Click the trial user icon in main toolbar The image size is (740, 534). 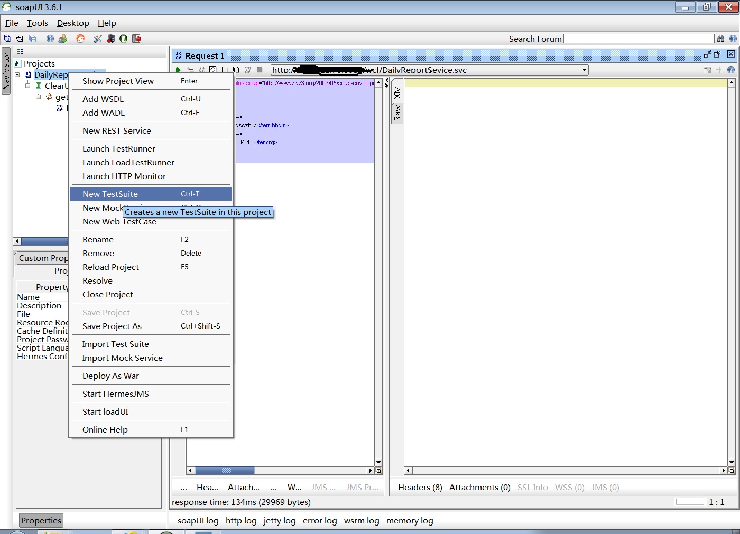[x=63, y=39]
